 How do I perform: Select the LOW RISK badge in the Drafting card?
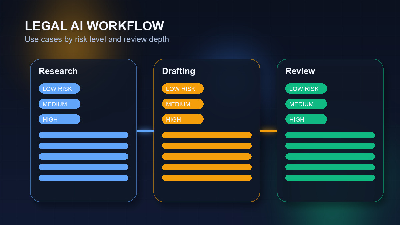[183, 89]
